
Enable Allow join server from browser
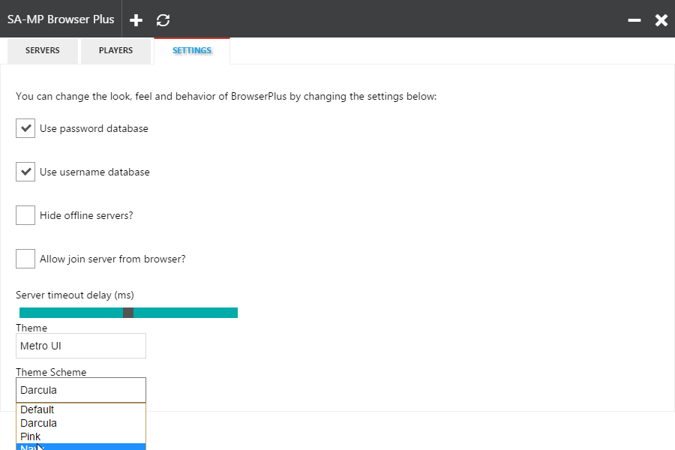25,259
